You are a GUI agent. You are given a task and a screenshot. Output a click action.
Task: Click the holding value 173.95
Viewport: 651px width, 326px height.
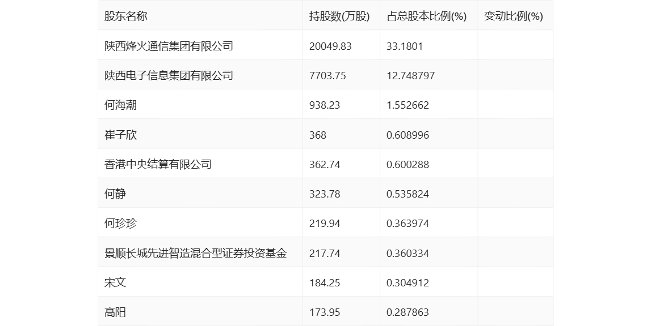[x=325, y=312]
